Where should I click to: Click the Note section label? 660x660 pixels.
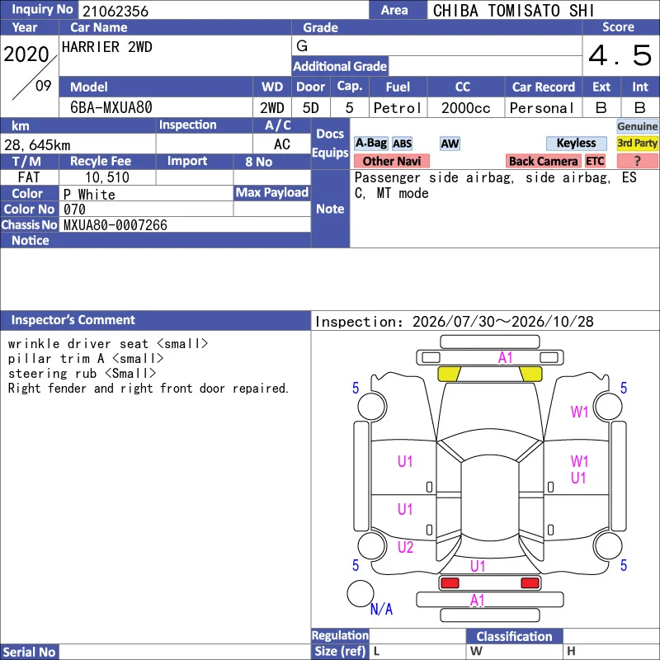pyautogui.click(x=330, y=209)
